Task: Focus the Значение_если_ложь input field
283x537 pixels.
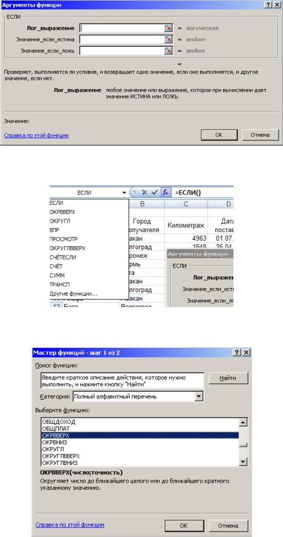Action: (122, 51)
